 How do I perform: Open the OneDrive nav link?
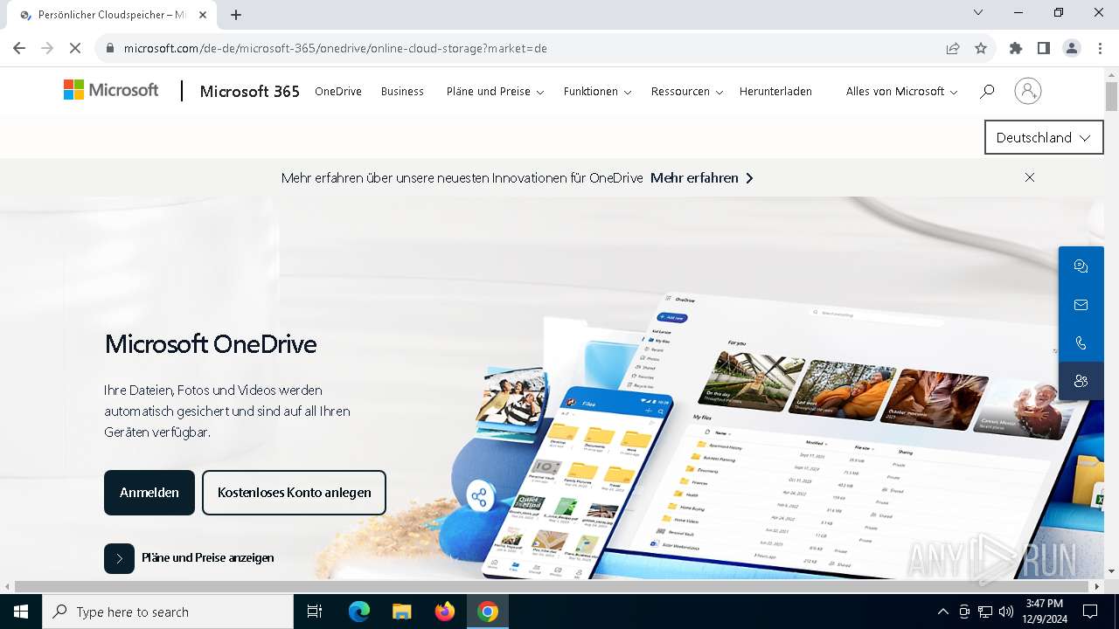(x=338, y=91)
